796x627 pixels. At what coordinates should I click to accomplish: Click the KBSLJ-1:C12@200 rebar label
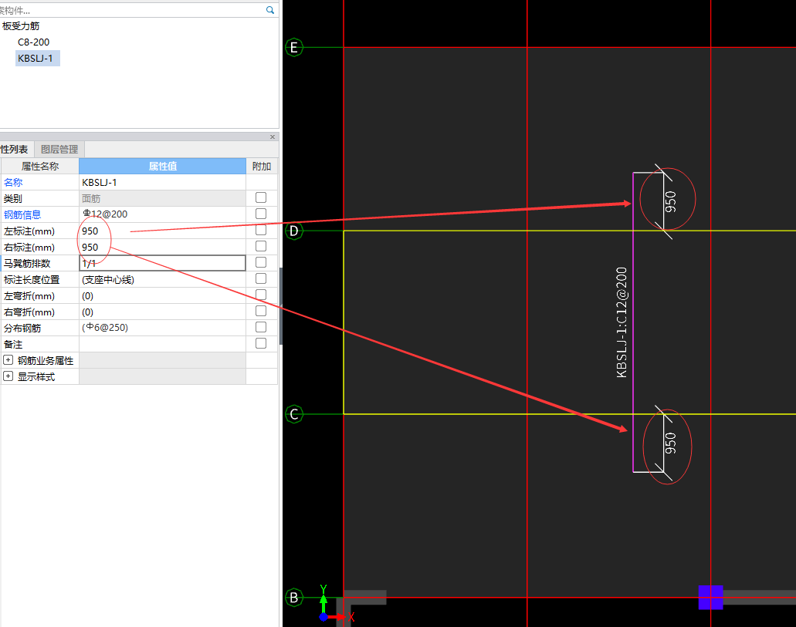coord(622,322)
